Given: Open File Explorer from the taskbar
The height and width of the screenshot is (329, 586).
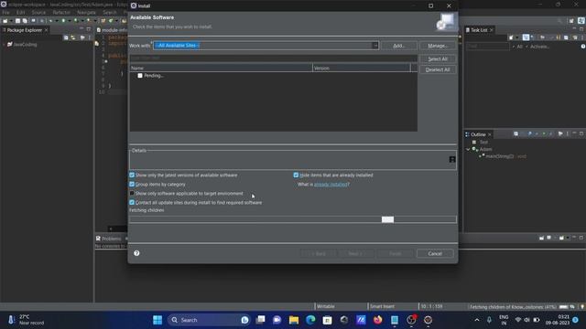Looking at the screenshot, I should click(x=294, y=320).
